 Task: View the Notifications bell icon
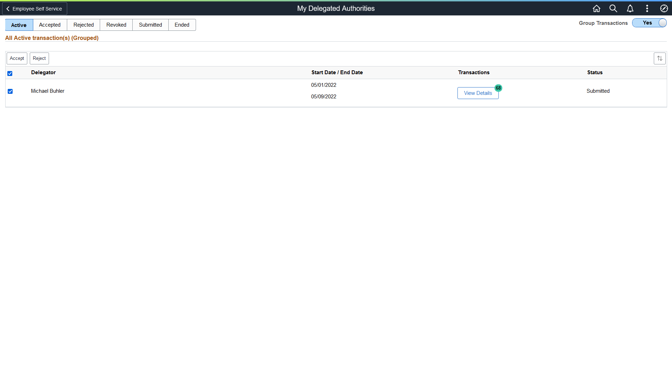[630, 8]
